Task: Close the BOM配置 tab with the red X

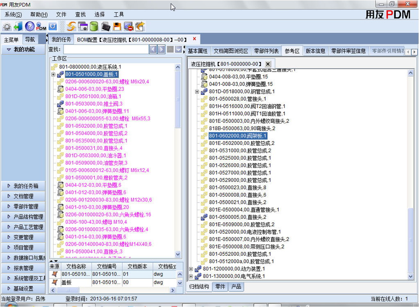Action: (x=194, y=39)
